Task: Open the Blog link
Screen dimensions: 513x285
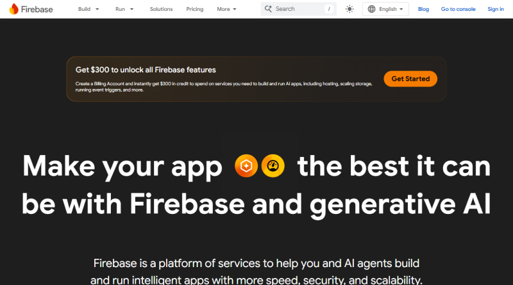Action: coord(423,9)
